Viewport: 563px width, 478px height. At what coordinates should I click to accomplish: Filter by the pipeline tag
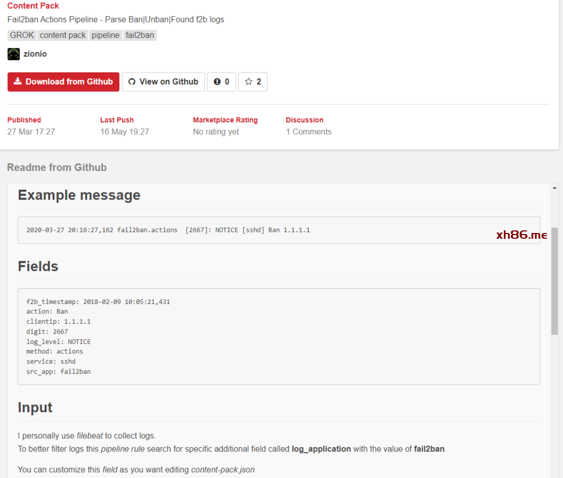click(106, 35)
